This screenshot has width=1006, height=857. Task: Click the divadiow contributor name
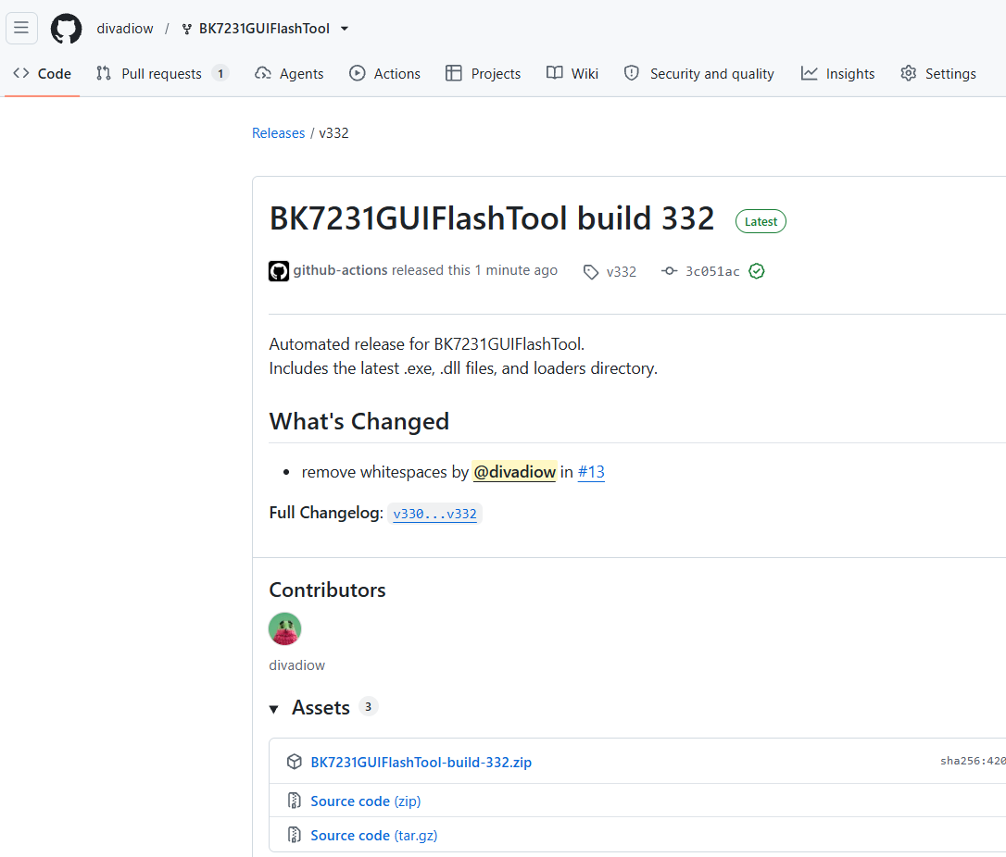coord(297,665)
